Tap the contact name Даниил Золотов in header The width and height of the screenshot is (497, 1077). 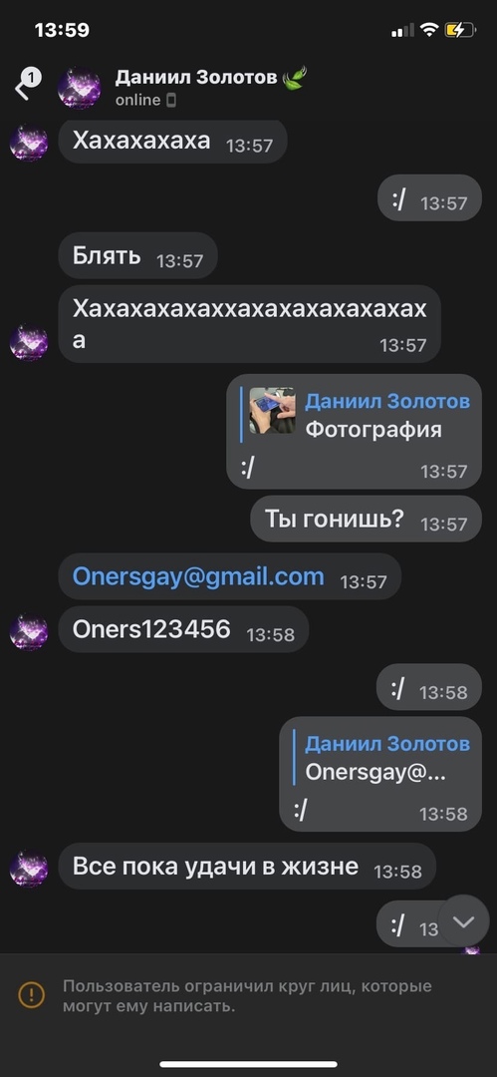tap(195, 78)
